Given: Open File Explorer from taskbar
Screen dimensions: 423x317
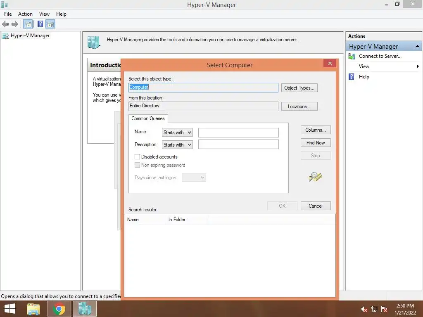Looking at the screenshot, I should click(33, 309).
